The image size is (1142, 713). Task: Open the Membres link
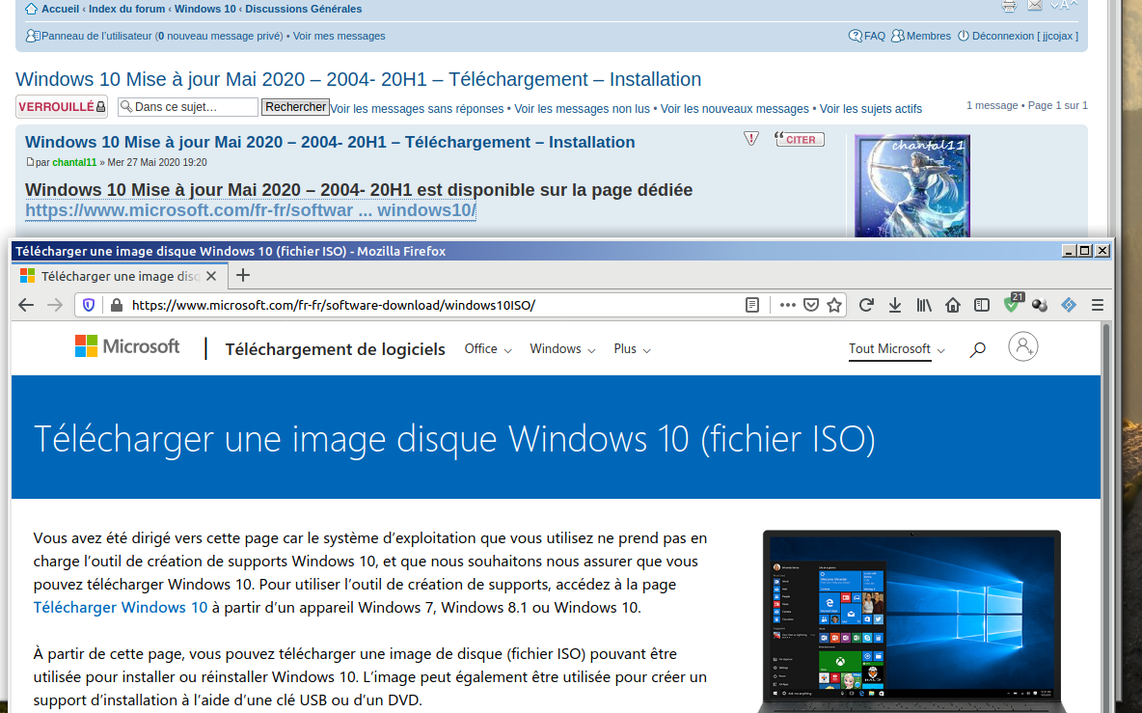click(x=921, y=36)
